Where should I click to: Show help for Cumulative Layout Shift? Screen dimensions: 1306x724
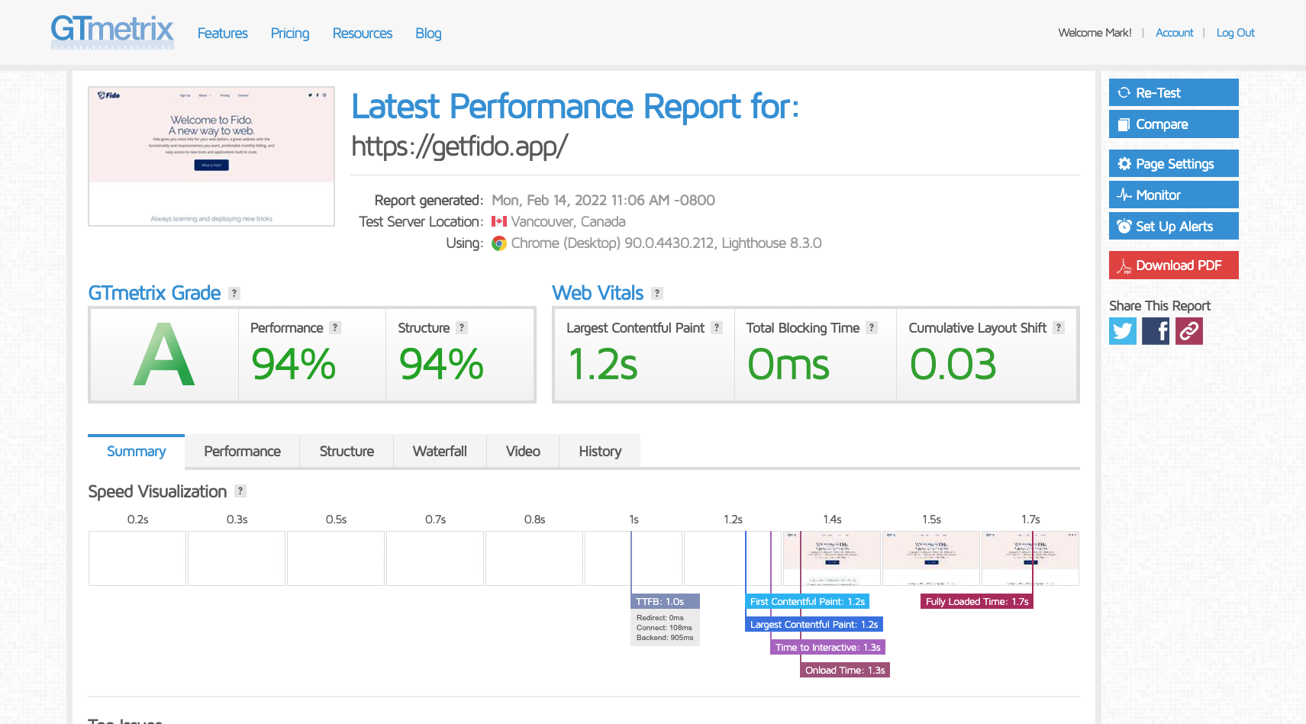coord(1059,327)
